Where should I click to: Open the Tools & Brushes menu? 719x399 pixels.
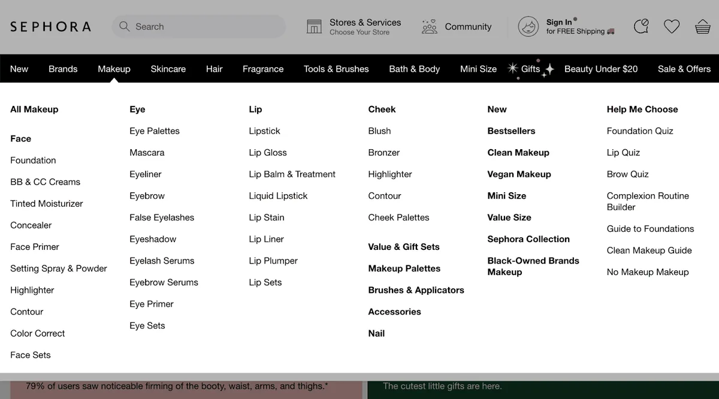(x=336, y=69)
